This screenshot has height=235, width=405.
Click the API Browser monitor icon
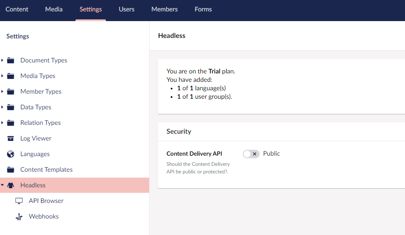[x=19, y=201]
